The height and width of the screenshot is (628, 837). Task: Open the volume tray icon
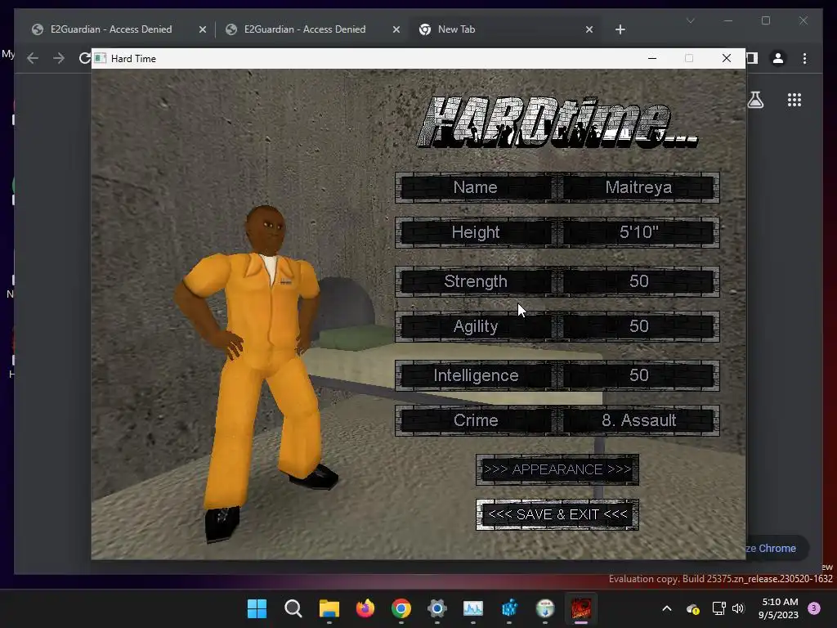(738, 608)
